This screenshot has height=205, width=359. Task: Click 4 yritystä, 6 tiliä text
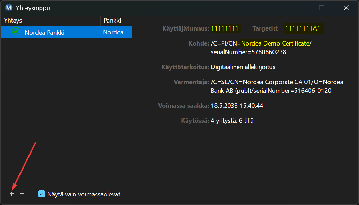point(232,121)
